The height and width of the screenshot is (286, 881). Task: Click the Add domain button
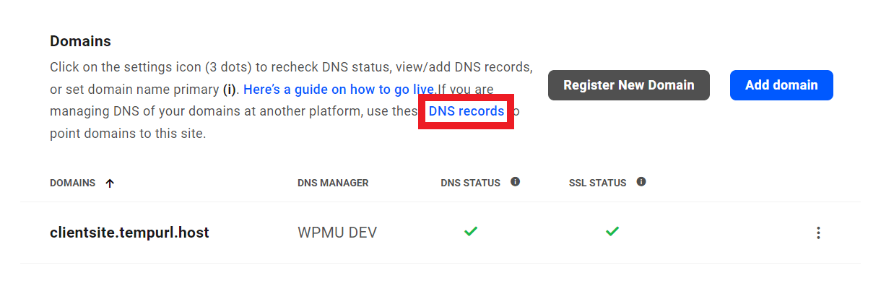point(781,85)
